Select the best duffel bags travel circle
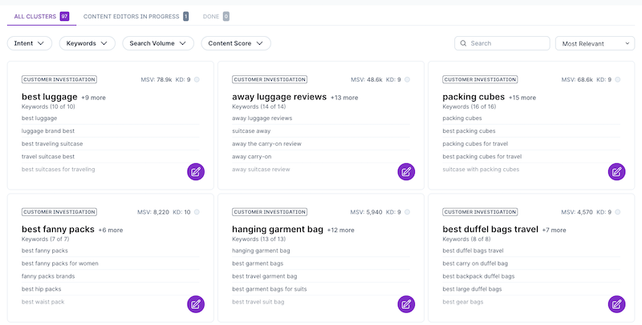 (617, 212)
